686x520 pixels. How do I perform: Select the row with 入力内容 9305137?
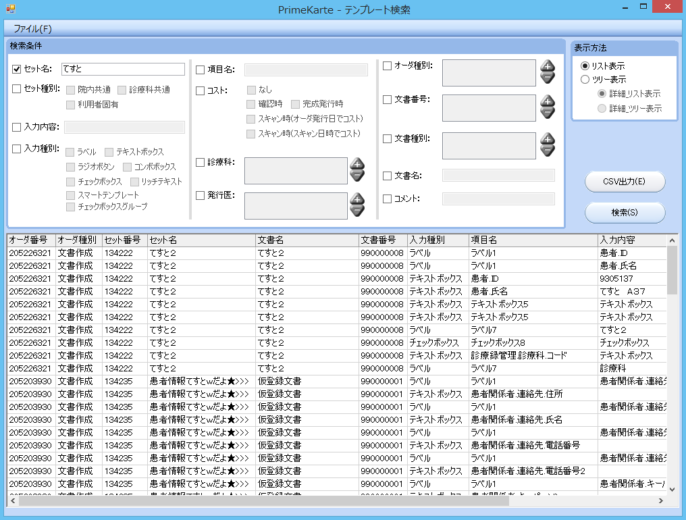point(337,279)
